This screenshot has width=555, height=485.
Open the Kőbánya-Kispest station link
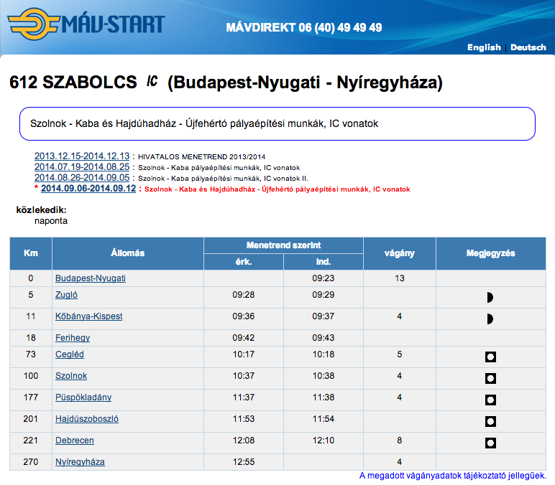[89, 316]
